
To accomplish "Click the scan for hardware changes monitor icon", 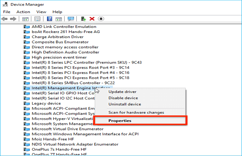I will point(71,19).
